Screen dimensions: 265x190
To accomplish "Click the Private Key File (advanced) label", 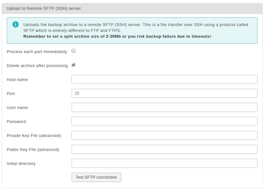I will pyautogui.click(x=34, y=136).
